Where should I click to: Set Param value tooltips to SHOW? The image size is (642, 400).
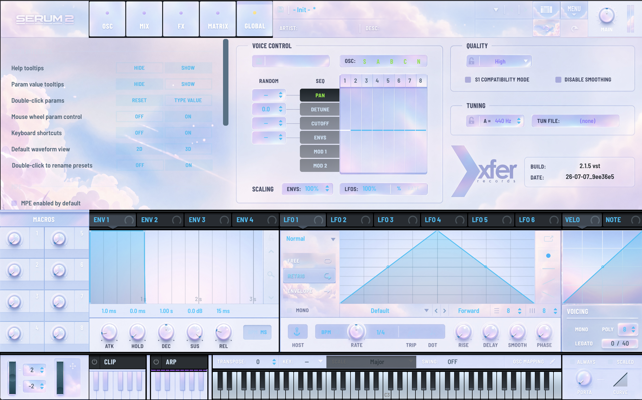pyautogui.click(x=188, y=84)
